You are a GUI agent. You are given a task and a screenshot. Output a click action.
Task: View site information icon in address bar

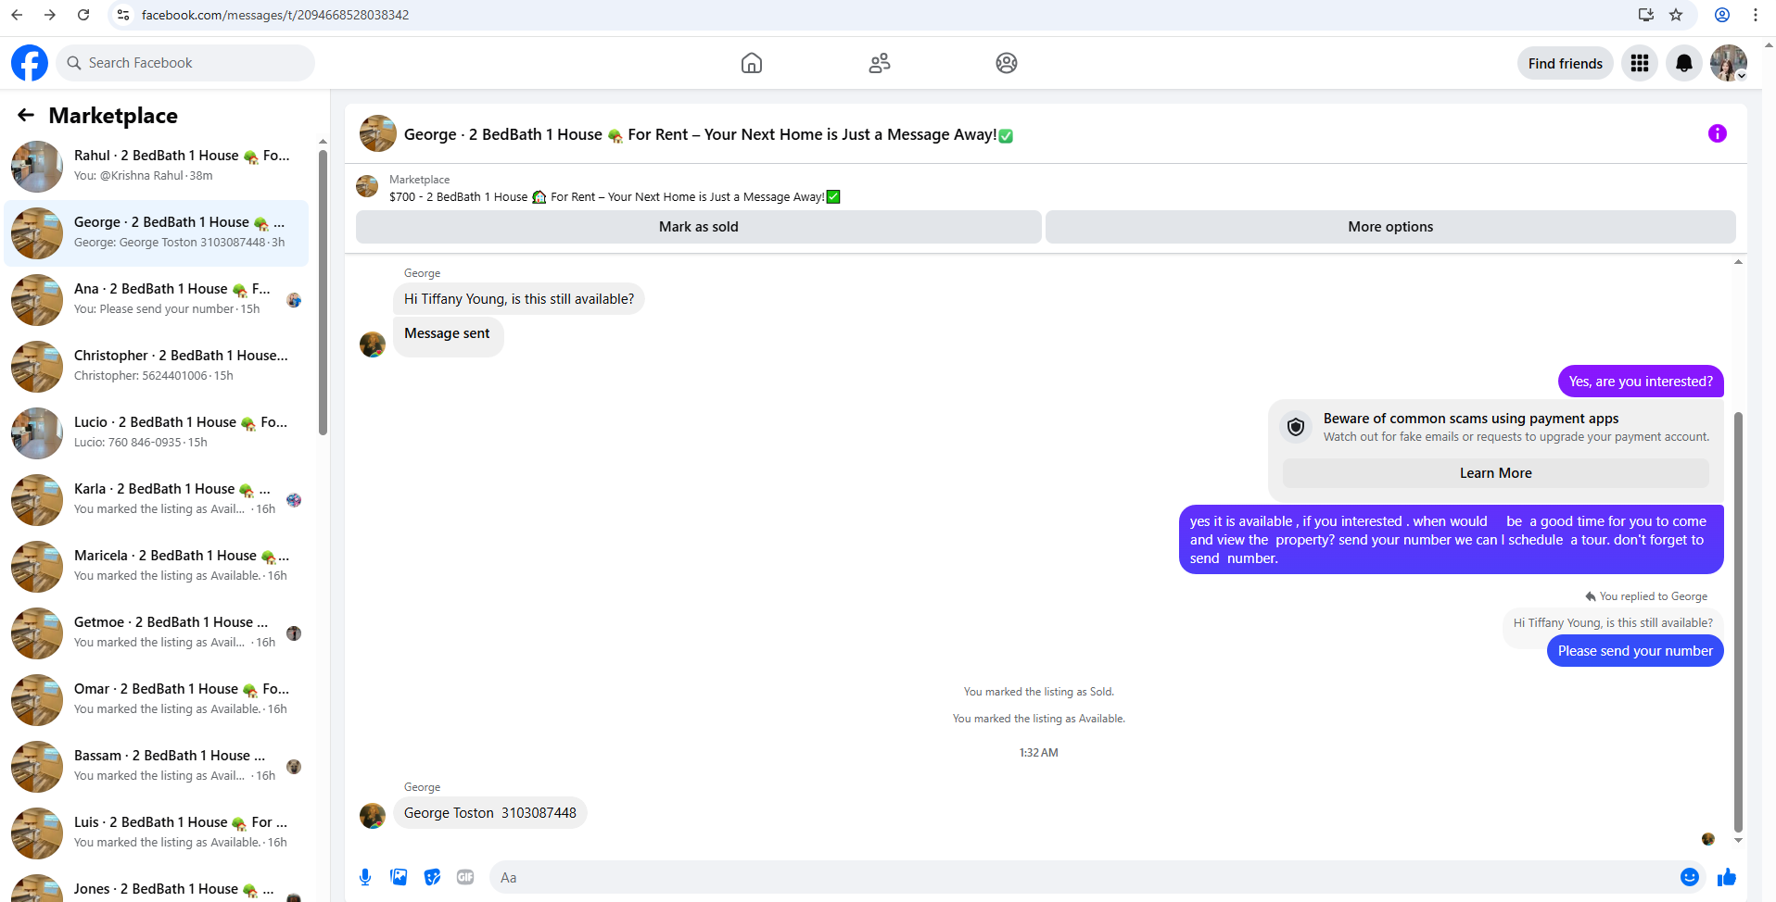(x=123, y=15)
